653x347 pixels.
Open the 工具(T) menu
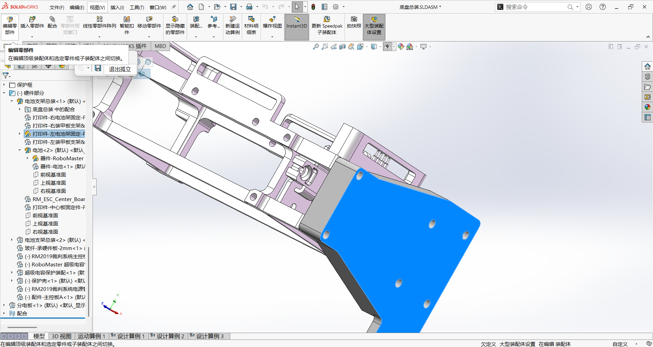click(137, 7)
